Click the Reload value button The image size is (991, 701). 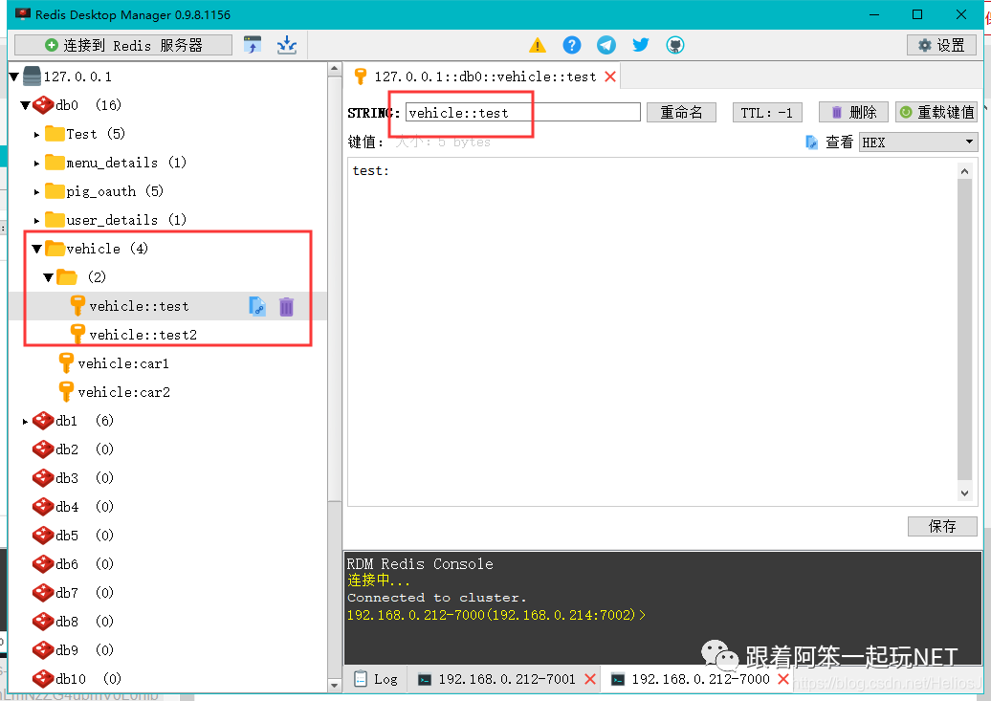(936, 113)
